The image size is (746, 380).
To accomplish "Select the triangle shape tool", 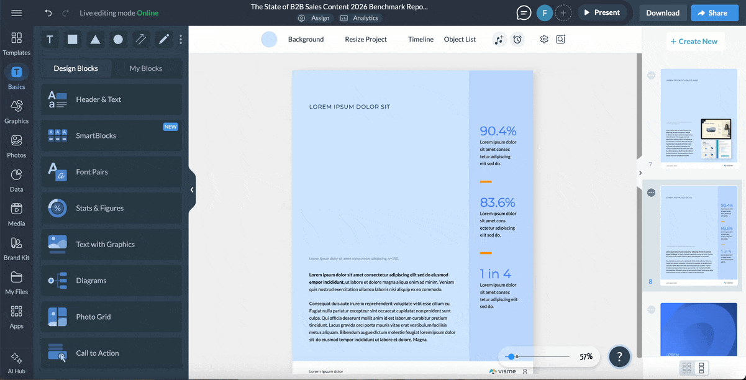I will tap(95, 39).
